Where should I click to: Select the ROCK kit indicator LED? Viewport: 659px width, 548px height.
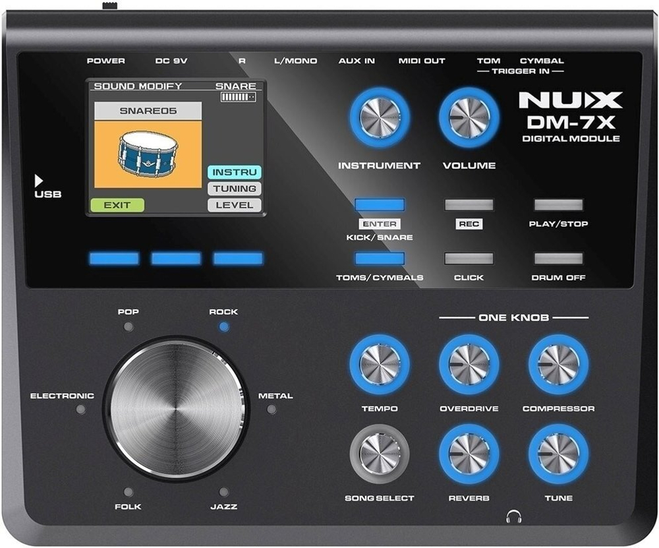pos(224,327)
